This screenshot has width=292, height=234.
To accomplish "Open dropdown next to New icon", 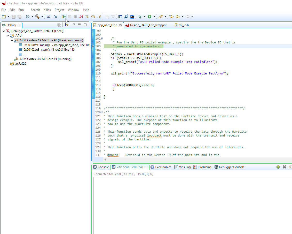I will click(x=9, y=17).
